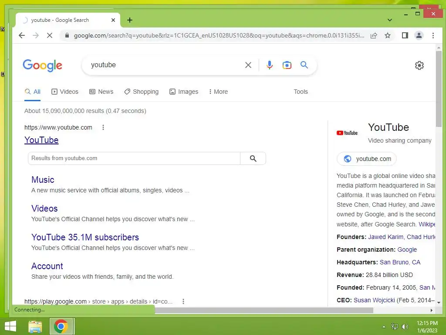
Task: Open San Bruno, CA headquarters link
Action: [x=400, y=262]
